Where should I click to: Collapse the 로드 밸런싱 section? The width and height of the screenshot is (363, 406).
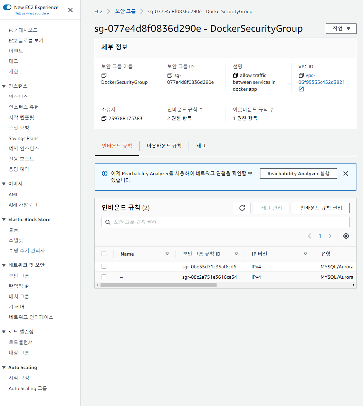[x=4, y=332]
